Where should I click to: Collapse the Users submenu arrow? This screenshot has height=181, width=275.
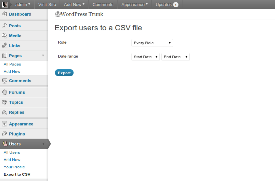tap(43, 144)
